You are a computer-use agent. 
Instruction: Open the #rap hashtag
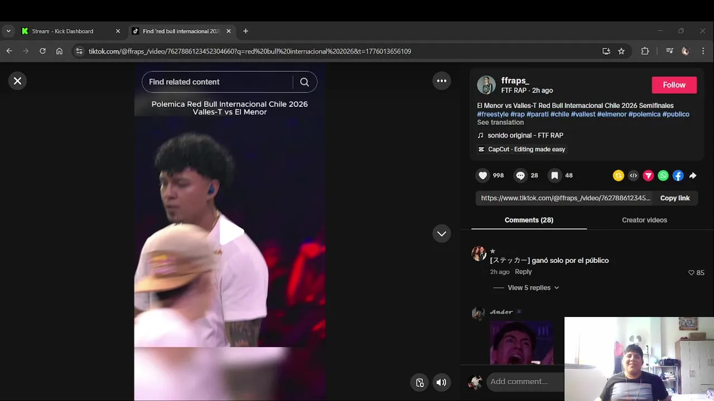(518, 114)
